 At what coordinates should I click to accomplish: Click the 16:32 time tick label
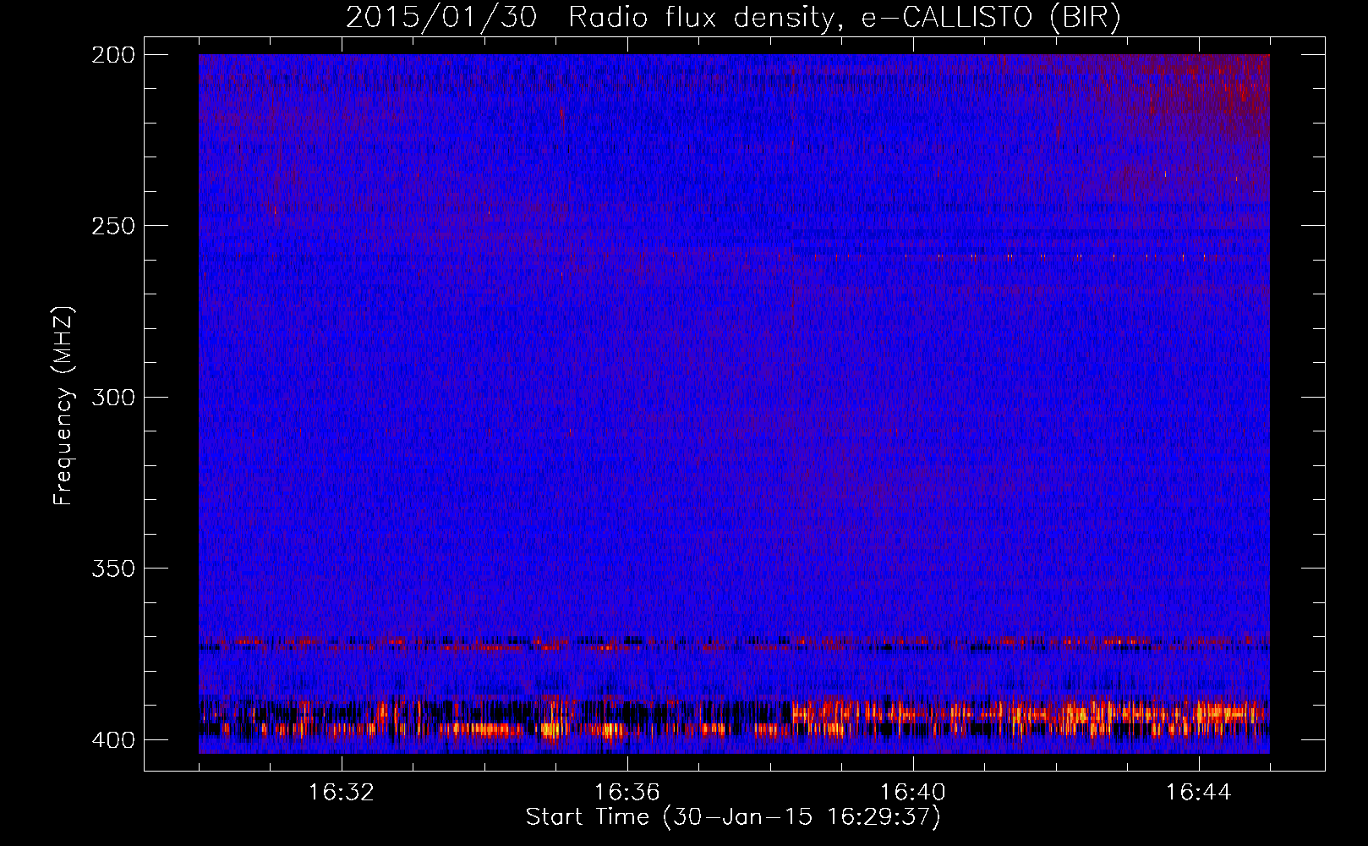[342, 793]
